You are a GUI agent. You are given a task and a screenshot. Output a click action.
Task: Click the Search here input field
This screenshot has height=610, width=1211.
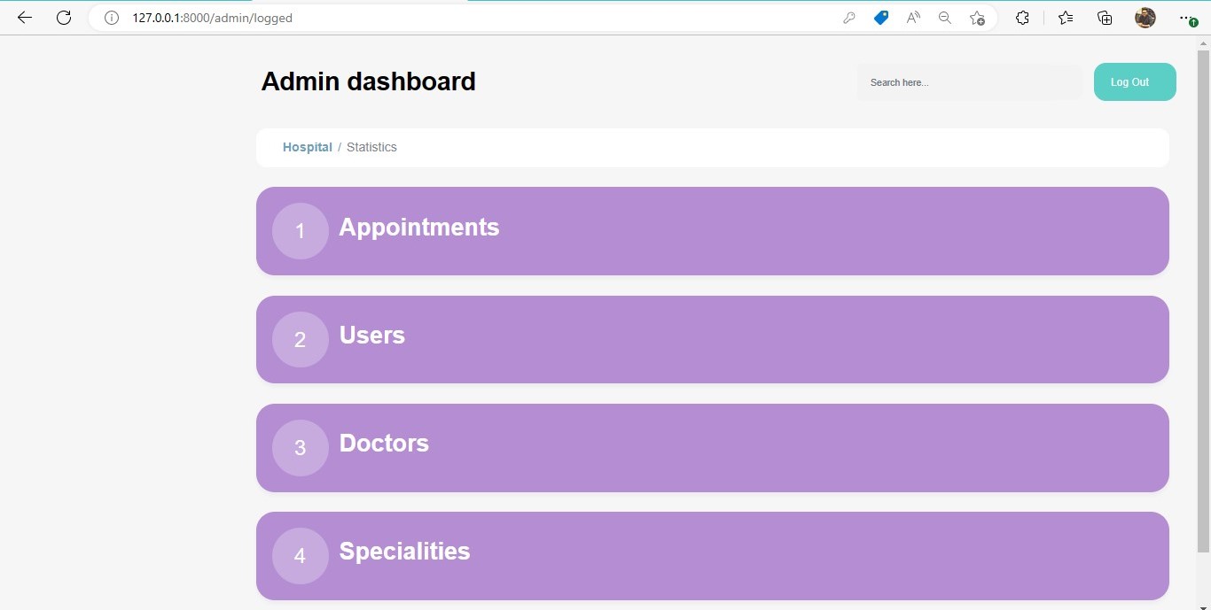coord(969,81)
